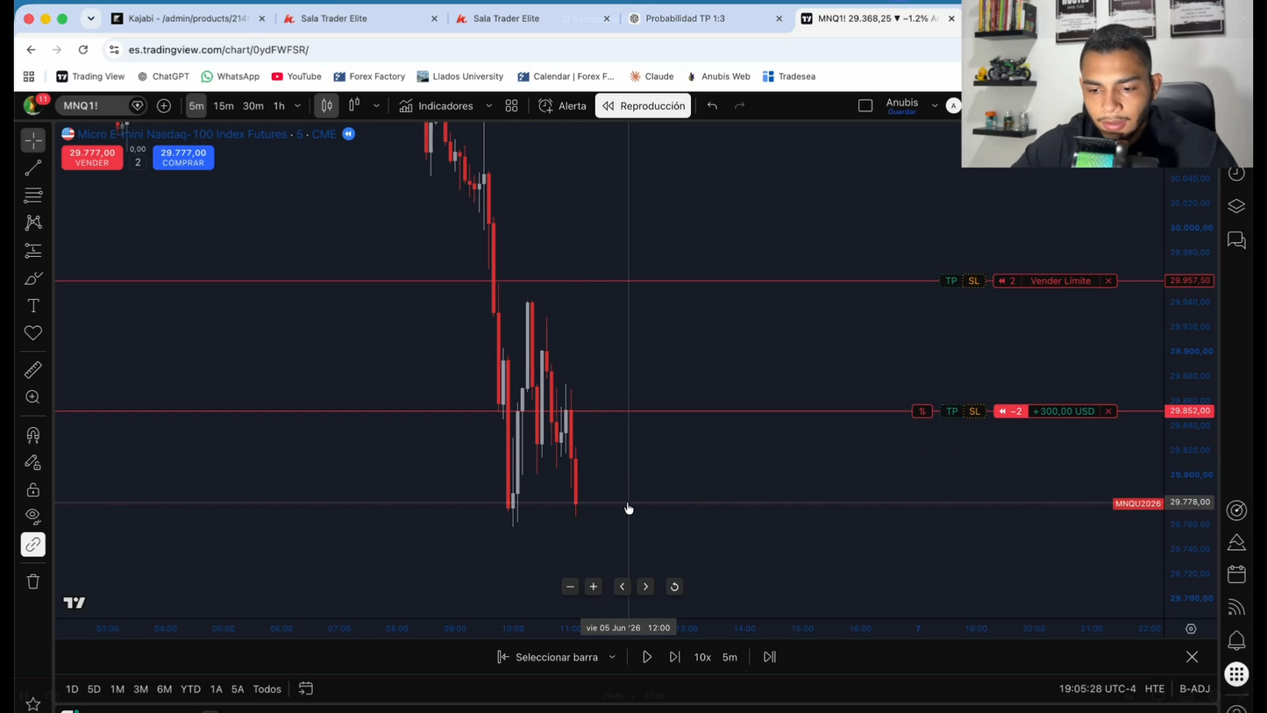Open the Indicadores panel

[436, 105]
